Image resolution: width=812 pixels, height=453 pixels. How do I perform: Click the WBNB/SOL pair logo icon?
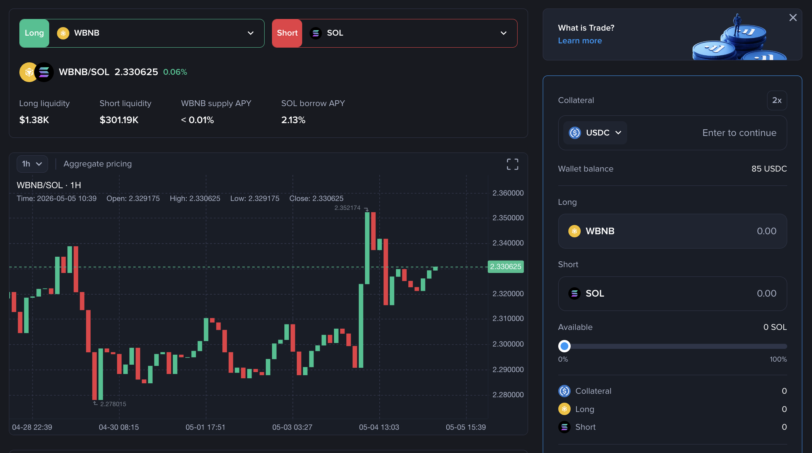(37, 72)
